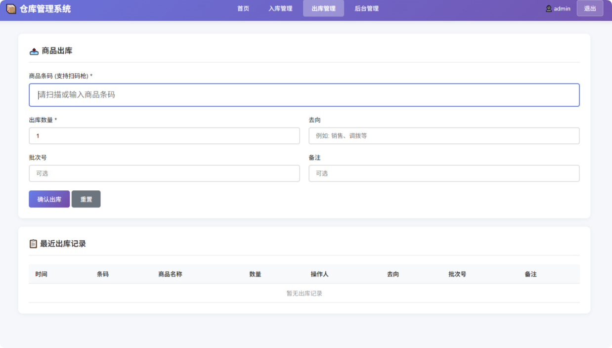Click the 条码 column header
Viewport: 612px width, 348px height.
103,274
